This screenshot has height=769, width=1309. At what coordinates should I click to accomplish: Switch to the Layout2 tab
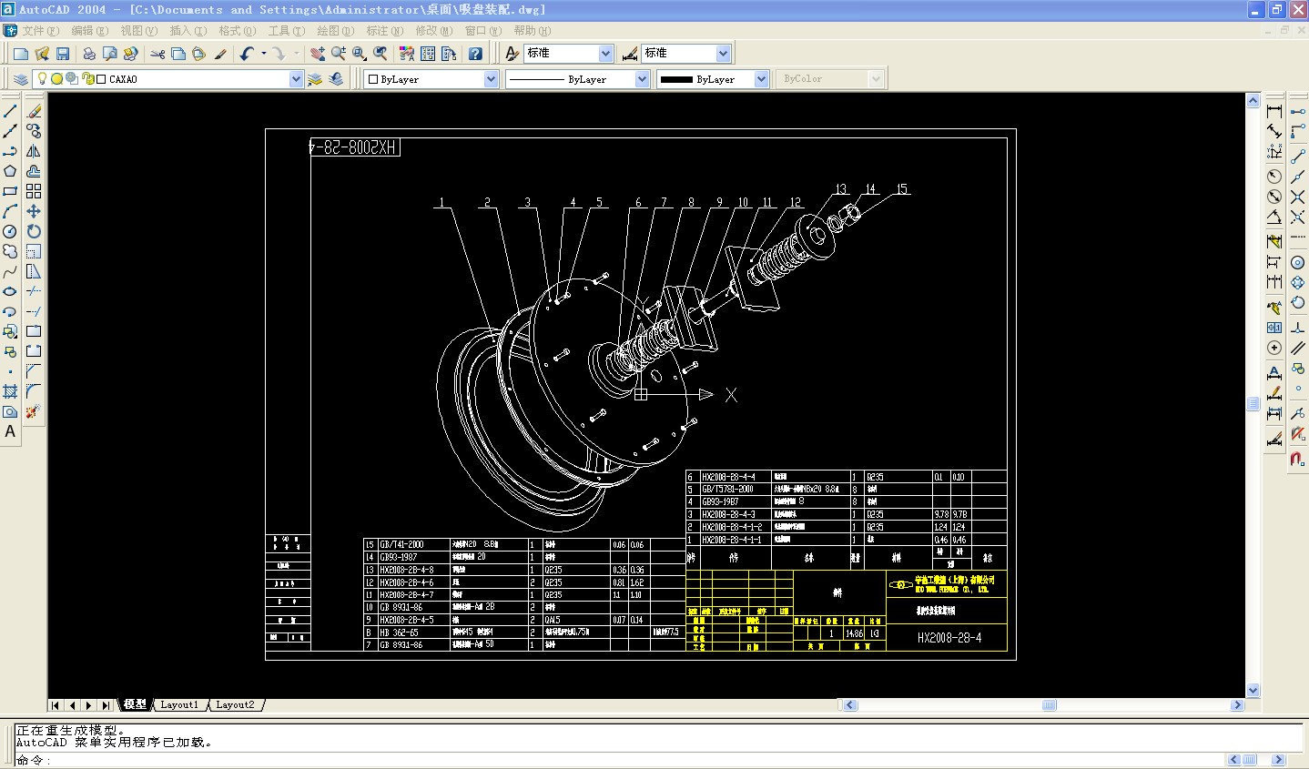[x=235, y=705]
